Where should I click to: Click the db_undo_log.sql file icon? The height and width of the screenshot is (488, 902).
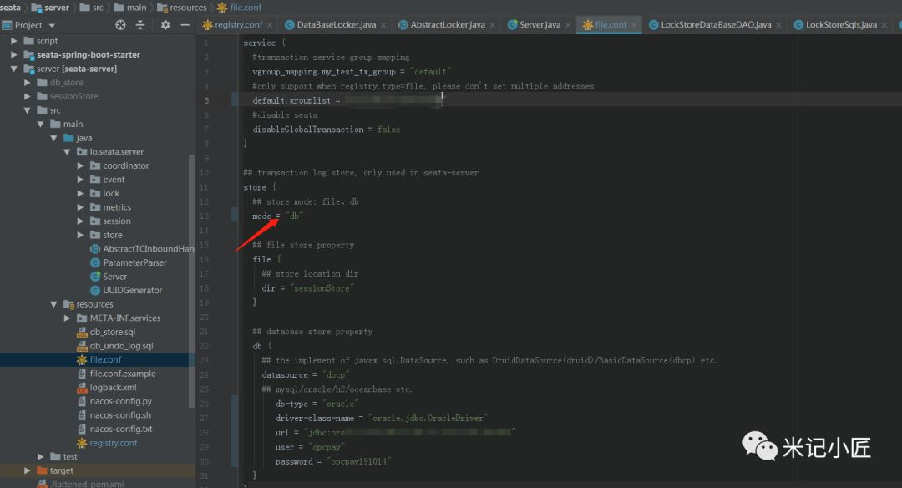(x=82, y=346)
